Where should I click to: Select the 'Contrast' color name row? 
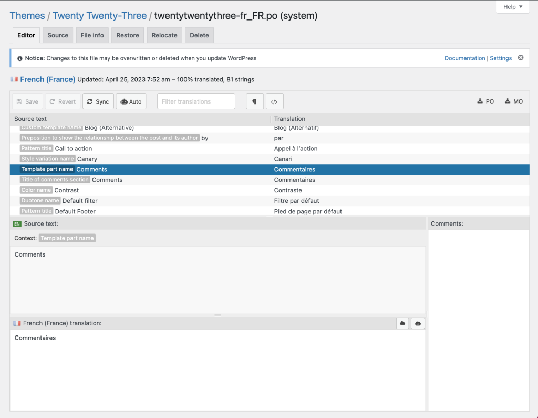(x=270, y=190)
